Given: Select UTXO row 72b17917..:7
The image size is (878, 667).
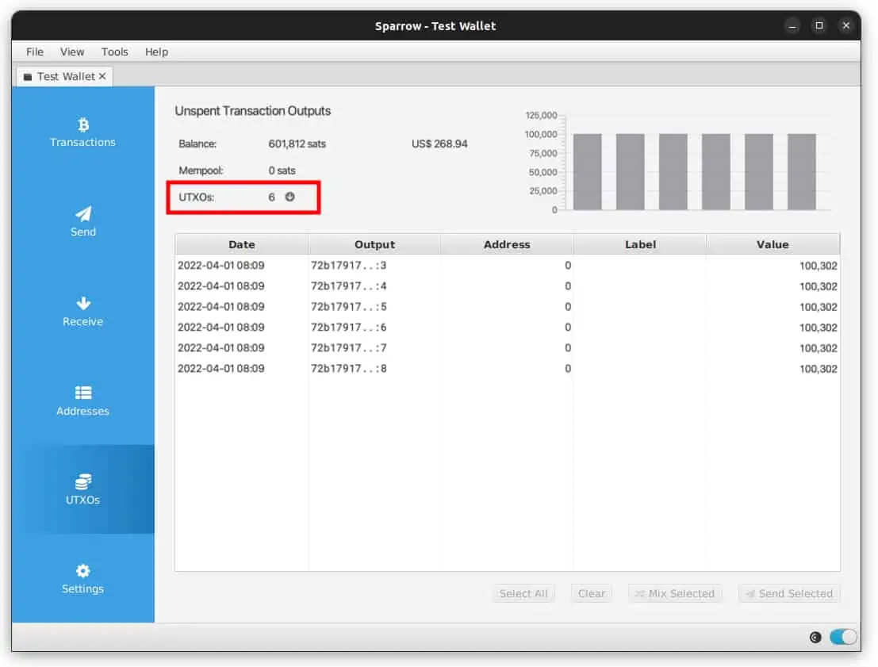Looking at the screenshot, I should (508, 348).
